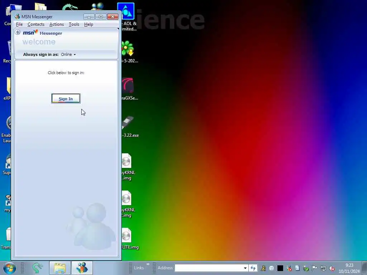Open the Help menu
367x275 pixels.
point(89,24)
